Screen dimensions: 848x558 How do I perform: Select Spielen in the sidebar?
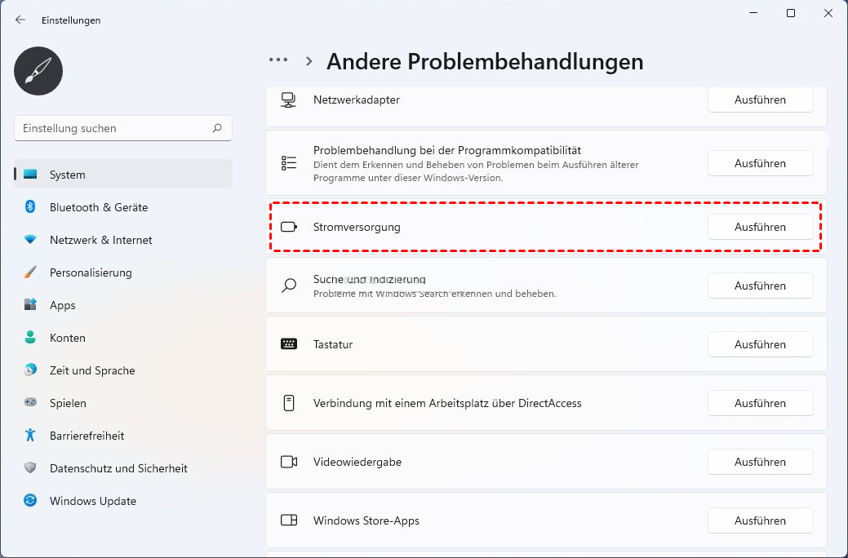point(123,403)
